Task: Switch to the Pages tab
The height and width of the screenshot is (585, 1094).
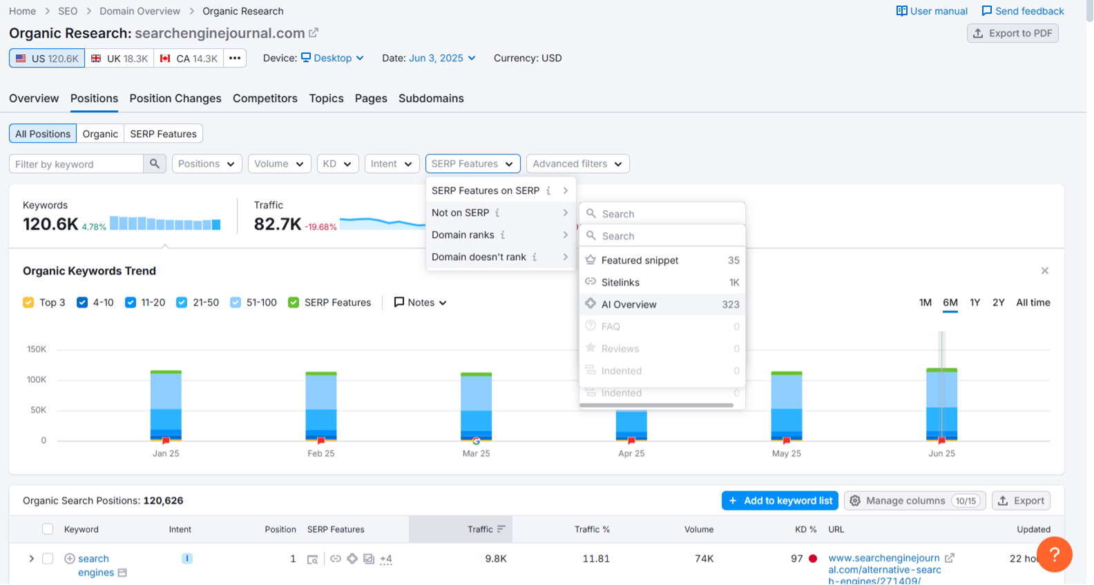Action: [x=371, y=98]
